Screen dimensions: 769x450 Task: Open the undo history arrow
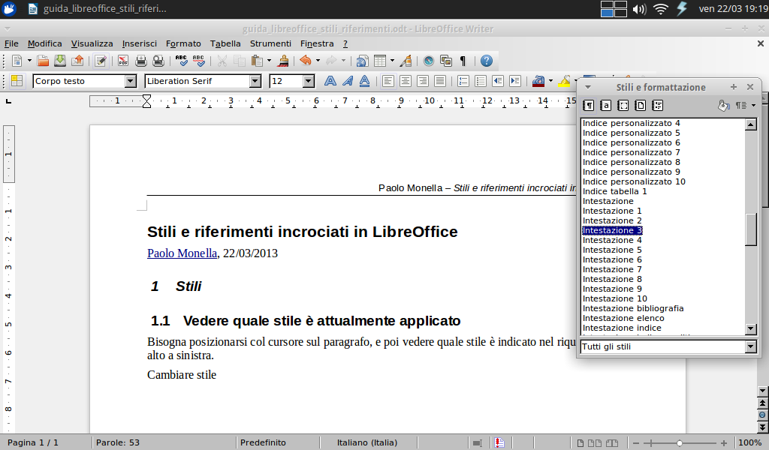(318, 61)
